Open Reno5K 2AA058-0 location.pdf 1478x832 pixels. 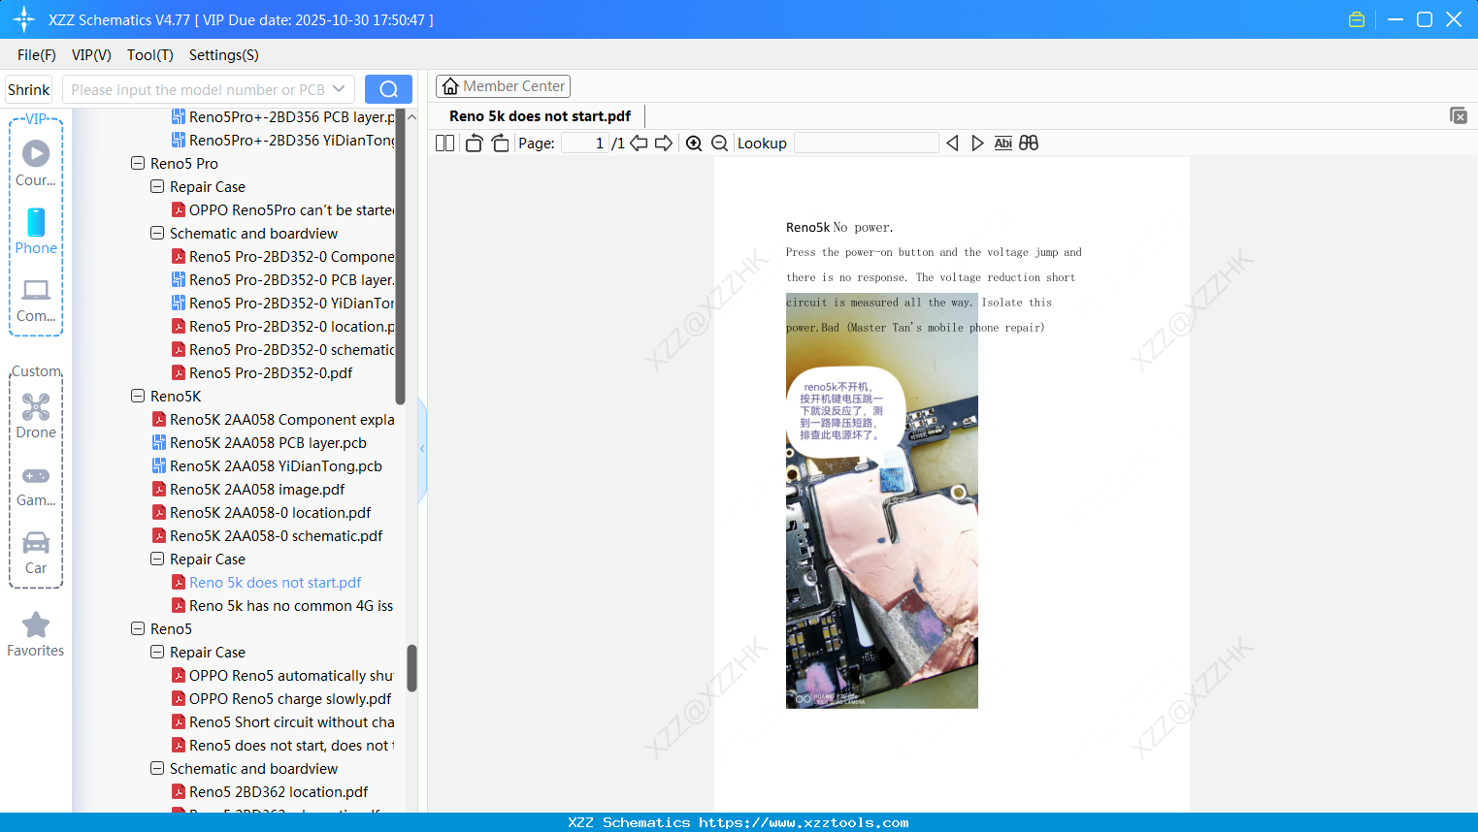[x=261, y=513]
